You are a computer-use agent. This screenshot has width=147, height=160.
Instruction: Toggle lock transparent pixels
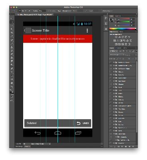click(x=114, y=59)
